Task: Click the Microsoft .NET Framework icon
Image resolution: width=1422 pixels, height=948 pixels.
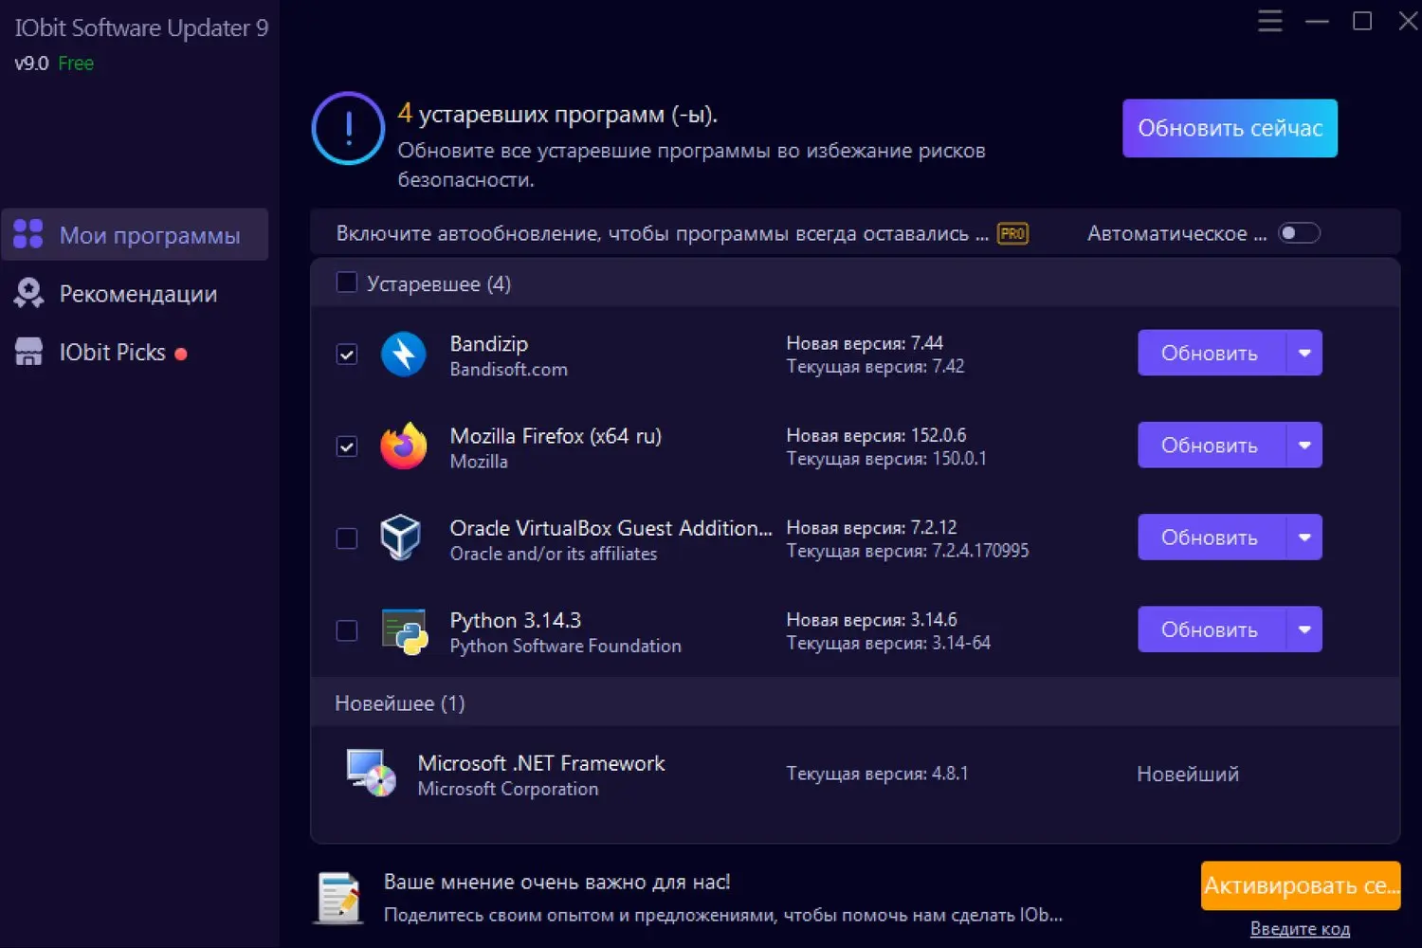Action: point(371,774)
